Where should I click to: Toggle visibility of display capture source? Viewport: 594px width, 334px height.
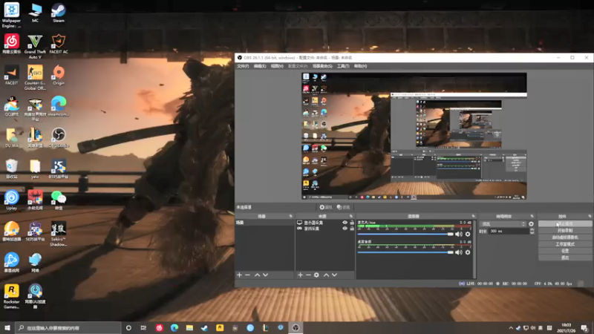(x=345, y=223)
